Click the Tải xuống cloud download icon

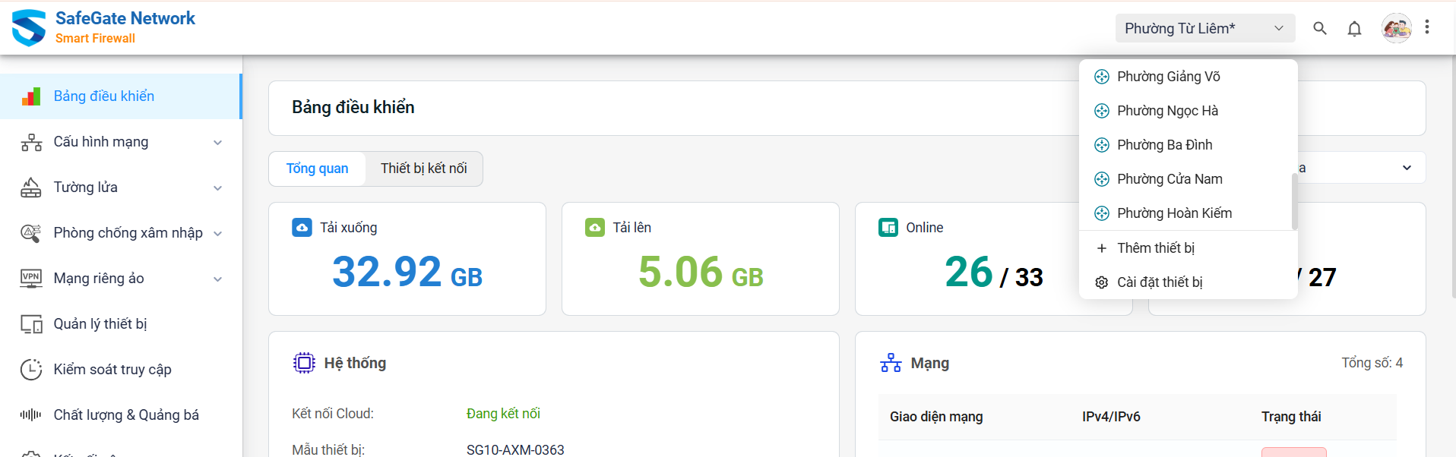point(302,227)
